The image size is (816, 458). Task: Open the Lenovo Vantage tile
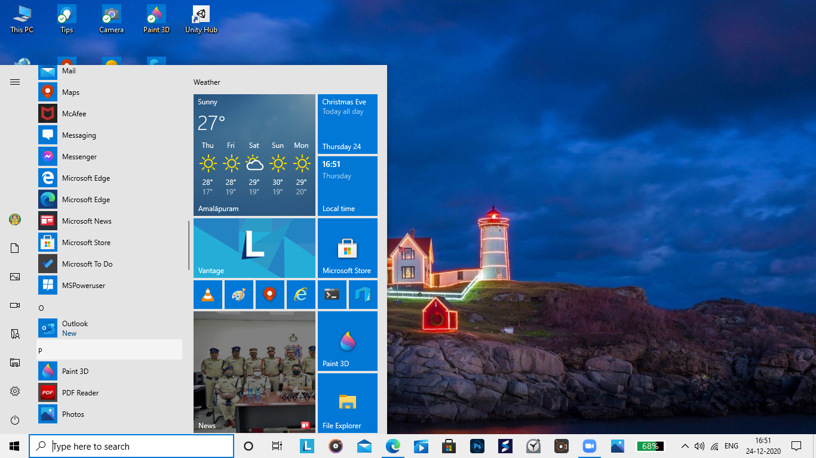click(254, 248)
